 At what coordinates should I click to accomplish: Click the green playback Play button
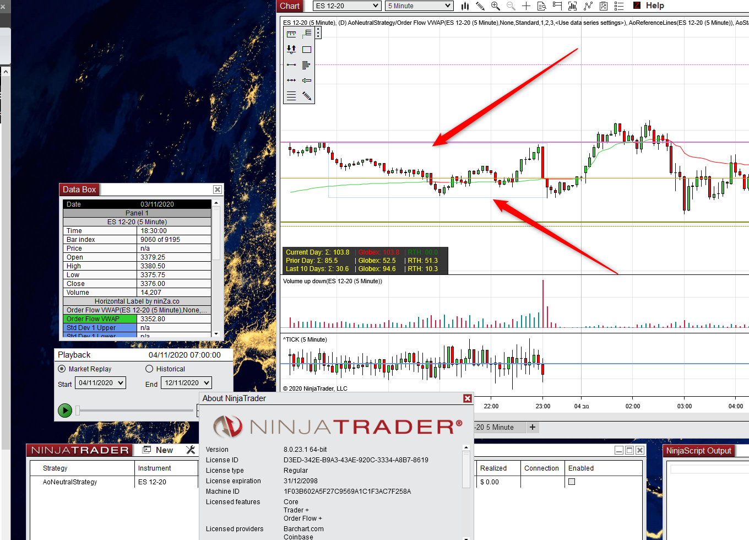click(65, 411)
